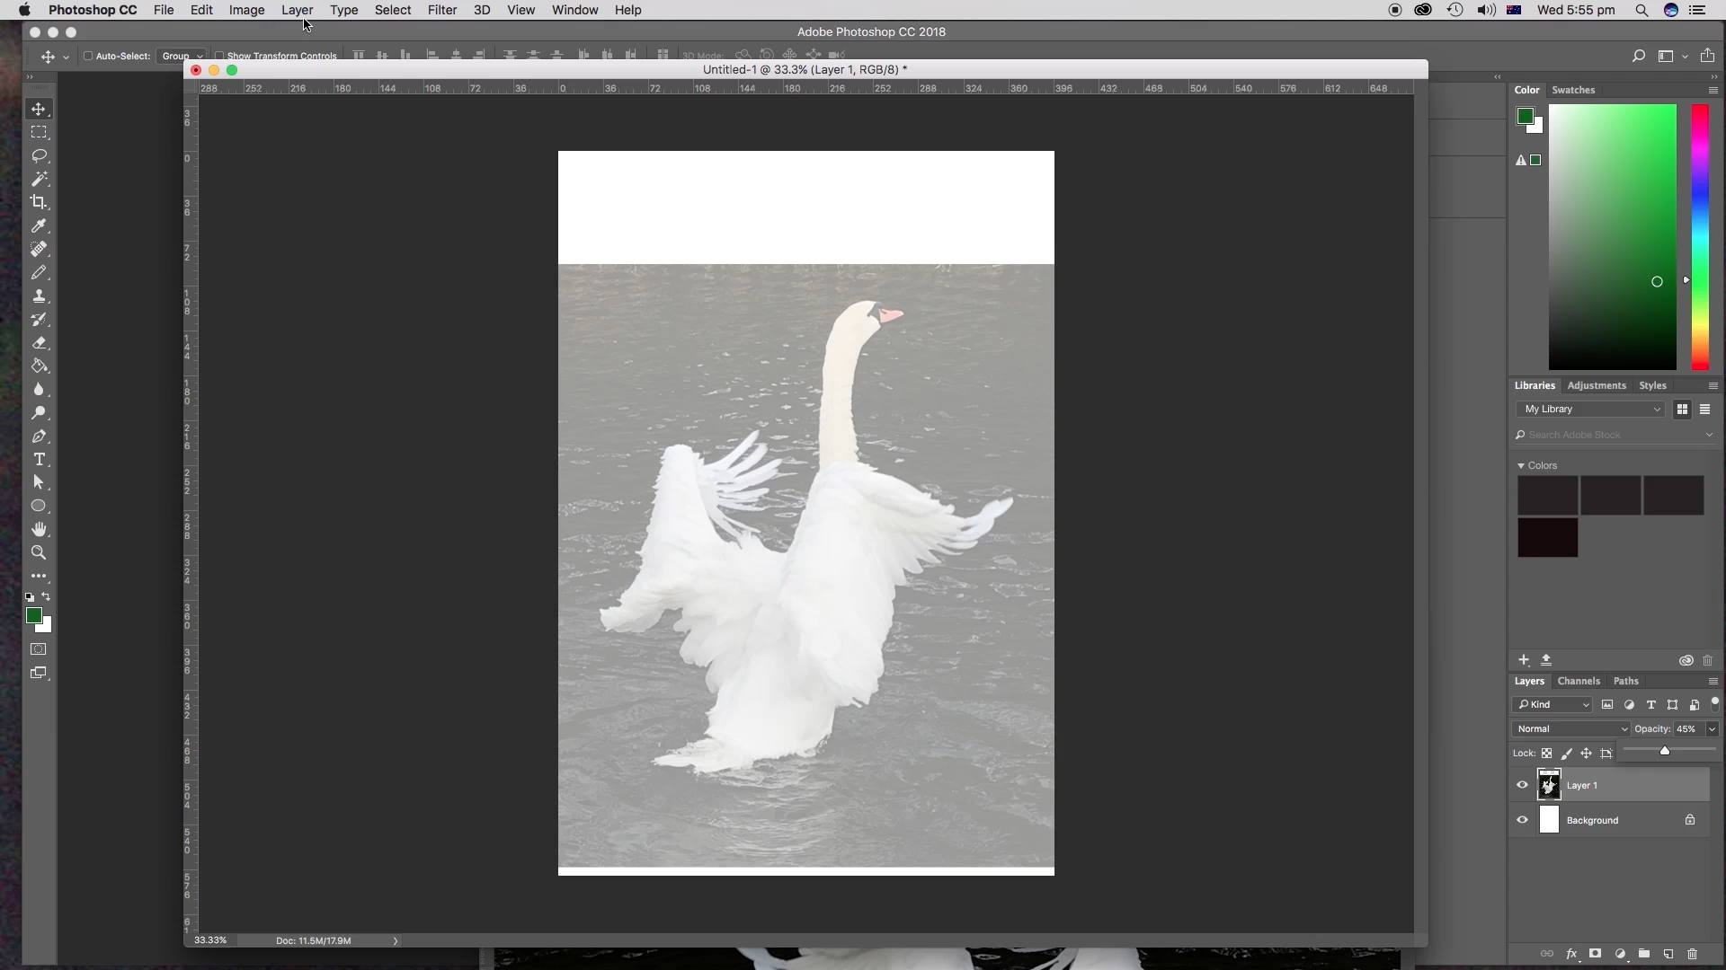Open the Filter menu
Screen dimensions: 1726x970
441,10
